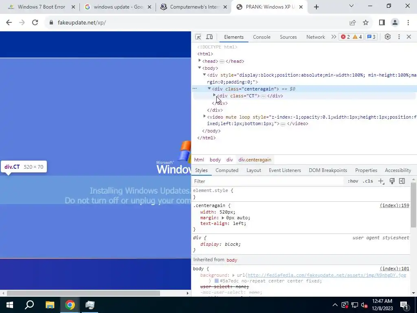
Task: Open the (index):159 source link
Action: [394, 205]
